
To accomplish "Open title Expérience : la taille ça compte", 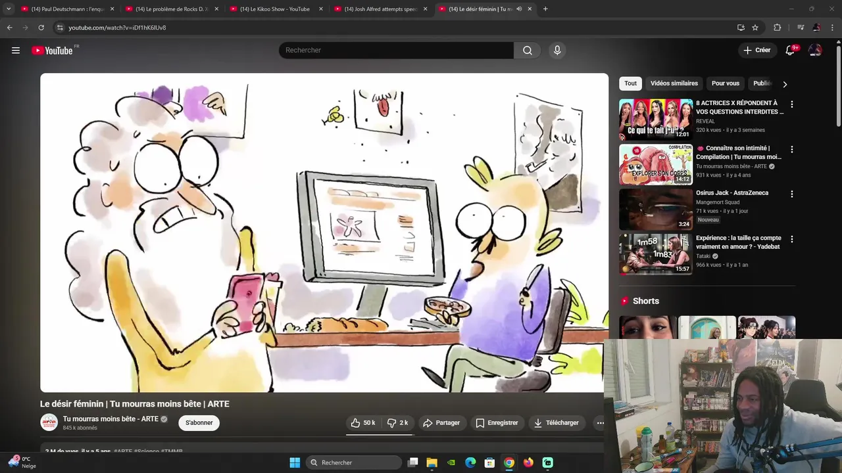I will 739,242.
